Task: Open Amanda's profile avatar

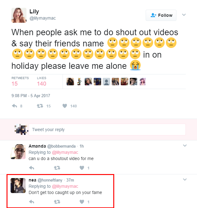Action: tap(18, 151)
